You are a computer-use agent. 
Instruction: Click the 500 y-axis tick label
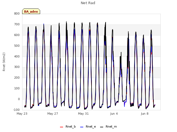pyautogui.click(x=17, y=46)
